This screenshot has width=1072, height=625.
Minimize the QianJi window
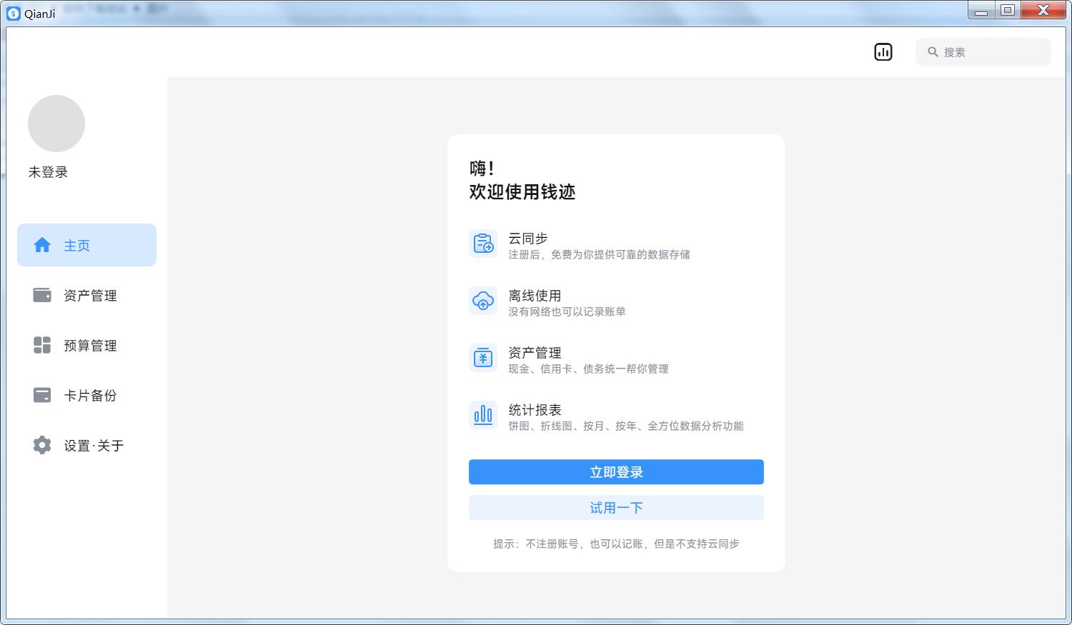(981, 10)
